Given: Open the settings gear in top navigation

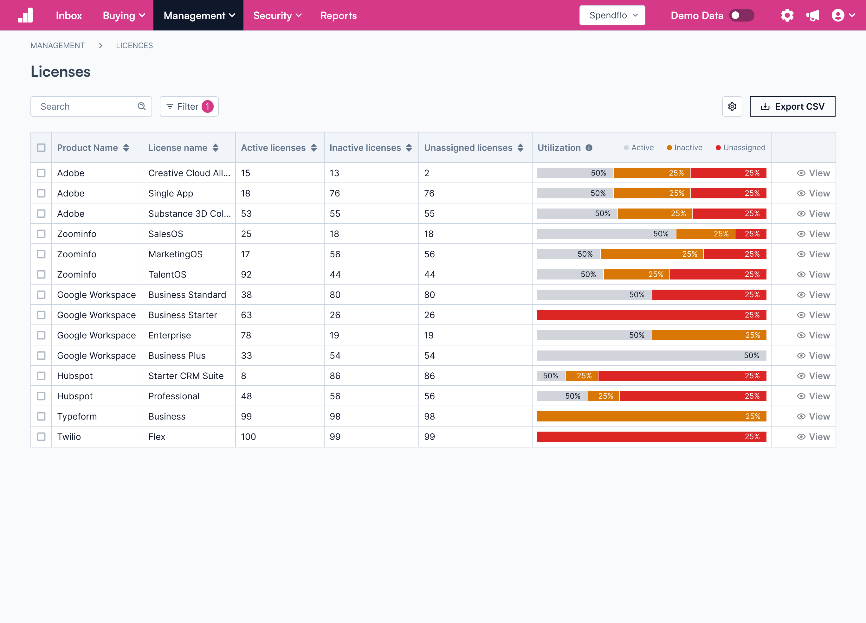Looking at the screenshot, I should [787, 15].
